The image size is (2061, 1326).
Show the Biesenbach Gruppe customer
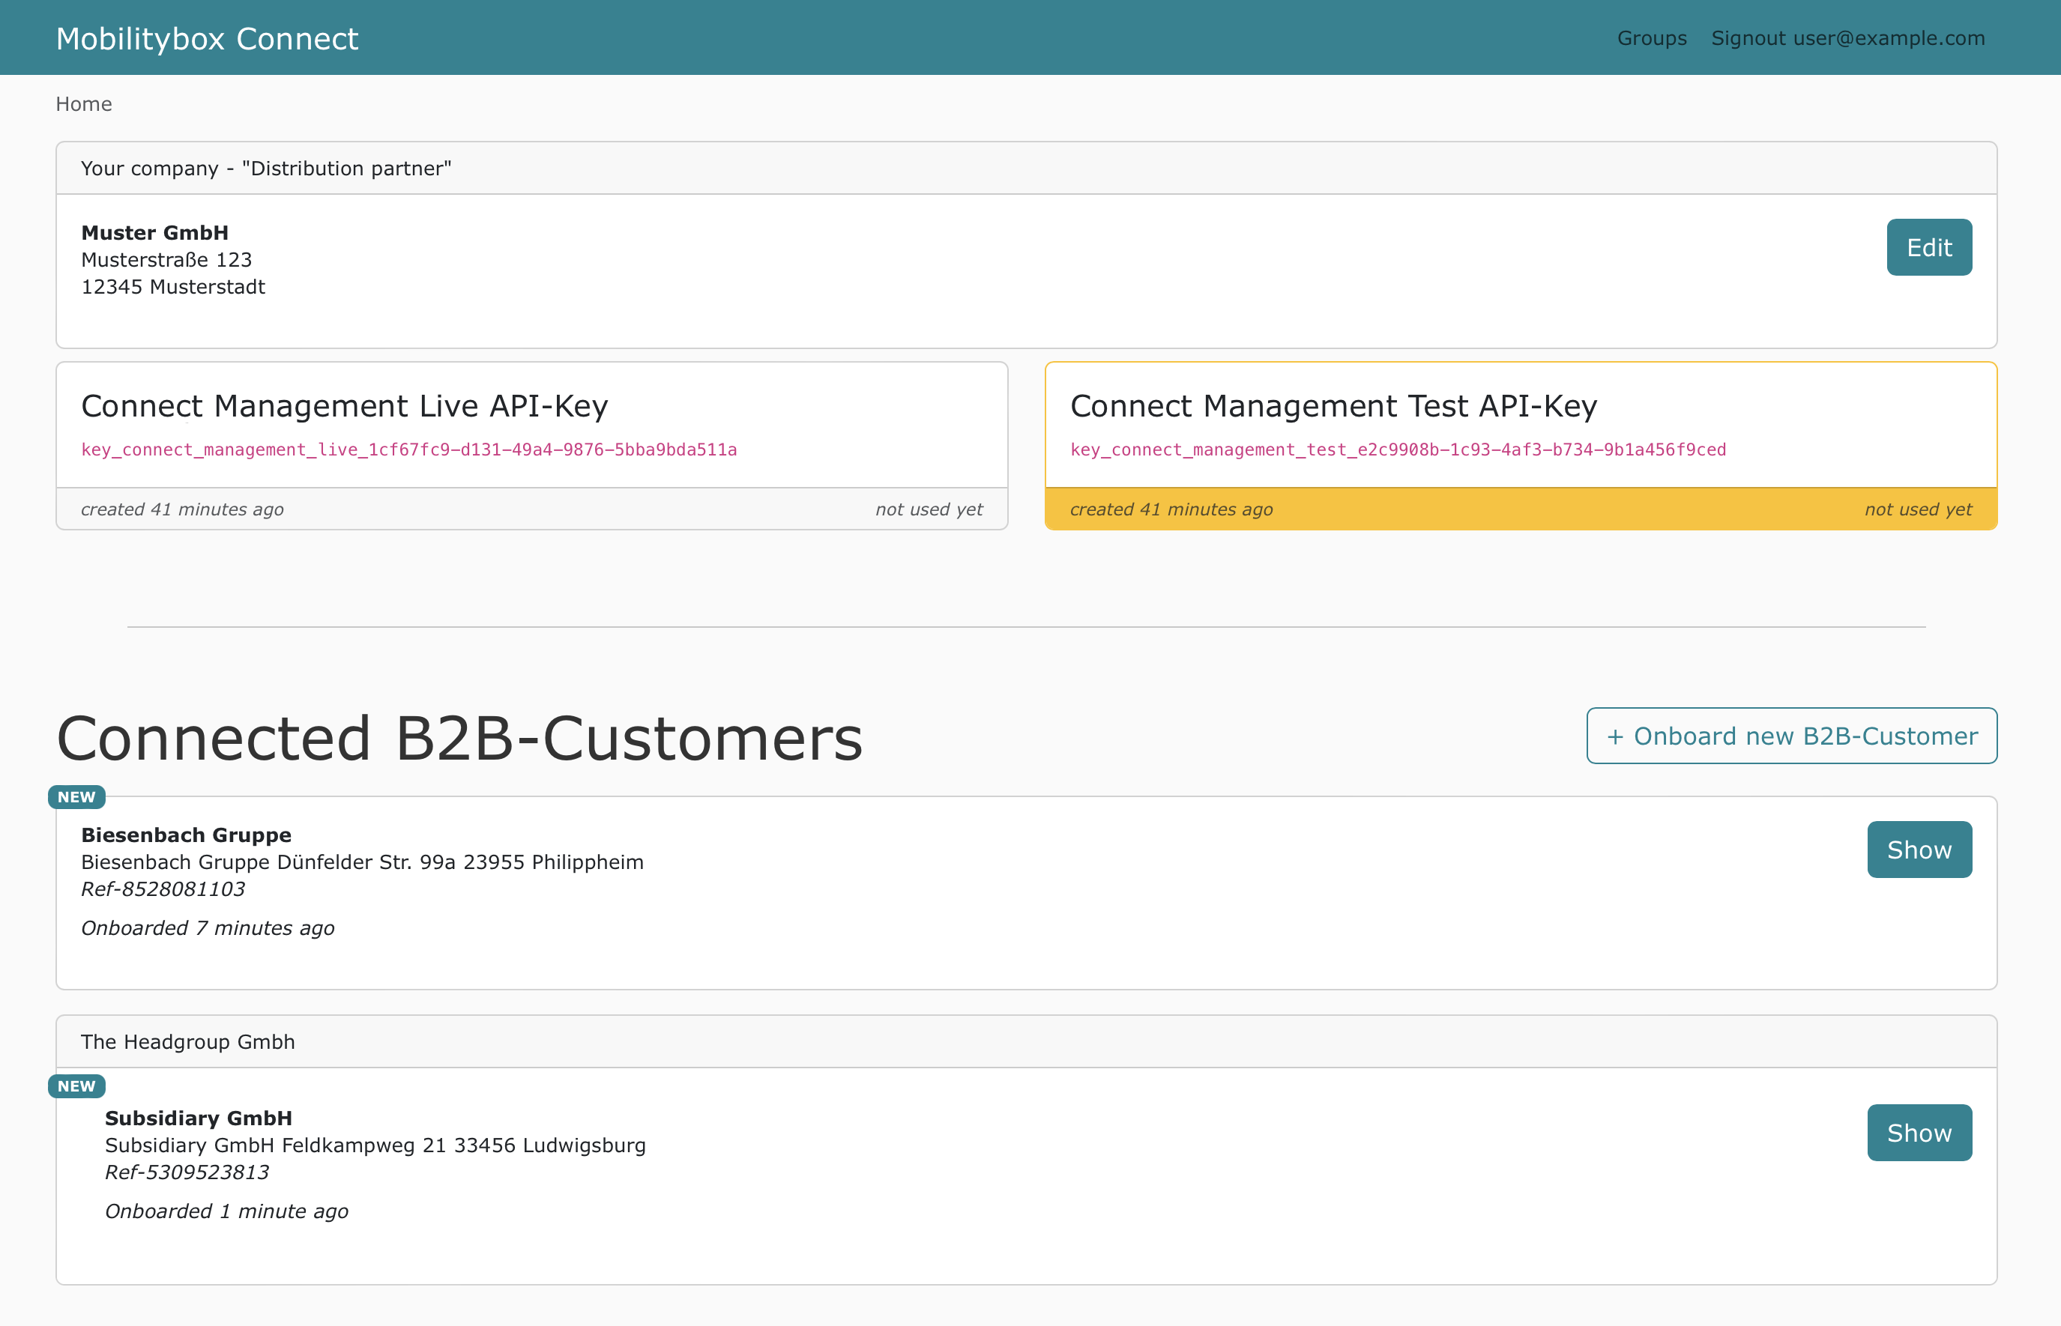(x=1919, y=850)
